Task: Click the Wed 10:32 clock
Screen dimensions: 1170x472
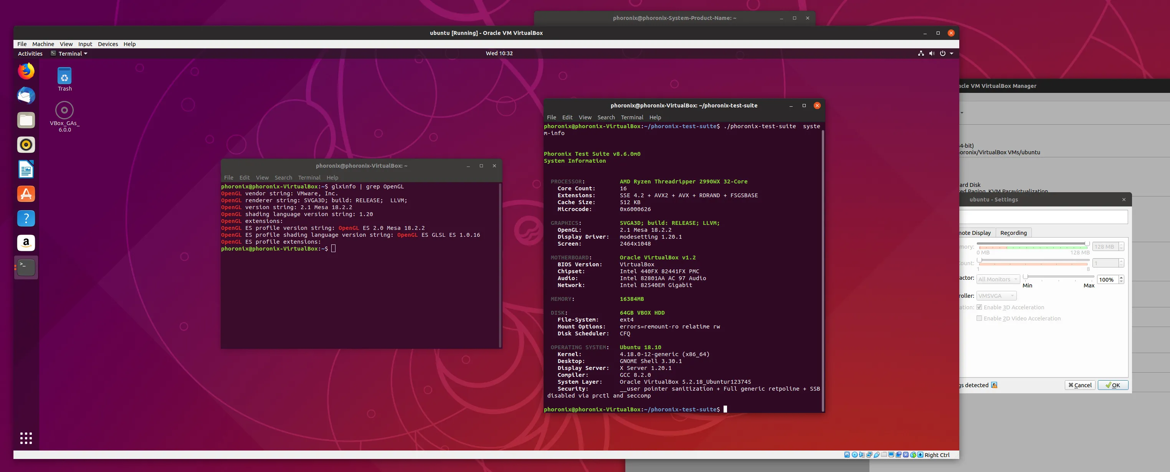Action: click(499, 53)
